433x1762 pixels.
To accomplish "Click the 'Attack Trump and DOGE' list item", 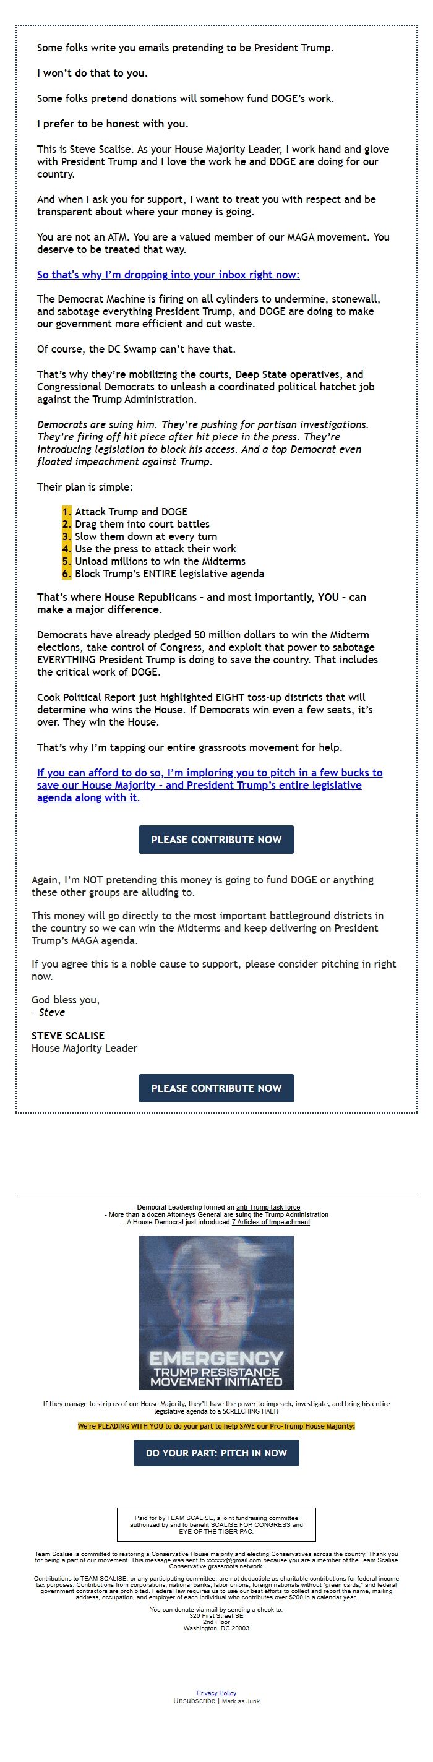I will 131,512.
